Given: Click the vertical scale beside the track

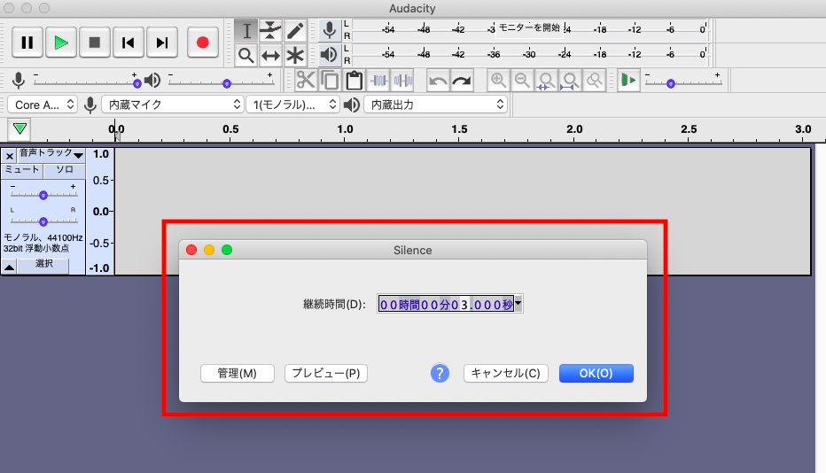Looking at the screenshot, I should [100, 211].
